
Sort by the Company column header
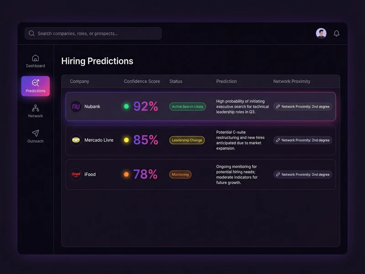[79, 81]
